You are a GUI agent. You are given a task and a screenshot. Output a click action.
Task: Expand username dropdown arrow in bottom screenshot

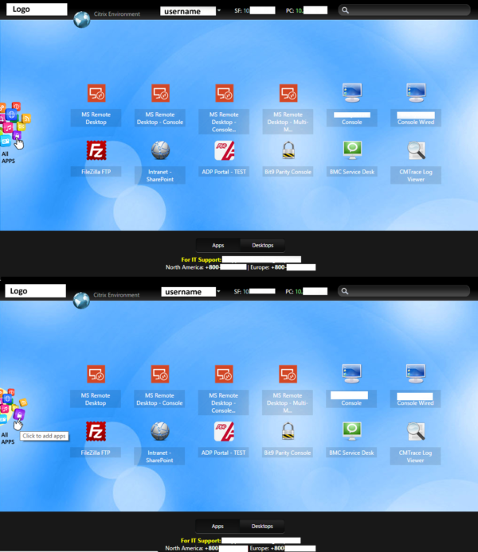(218, 291)
